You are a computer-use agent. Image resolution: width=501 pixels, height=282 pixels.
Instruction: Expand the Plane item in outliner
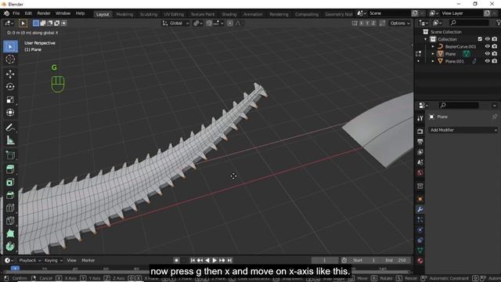pos(433,54)
